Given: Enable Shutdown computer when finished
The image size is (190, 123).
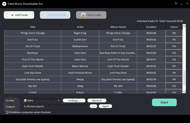Looking at the screenshot, I should point(7,112).
